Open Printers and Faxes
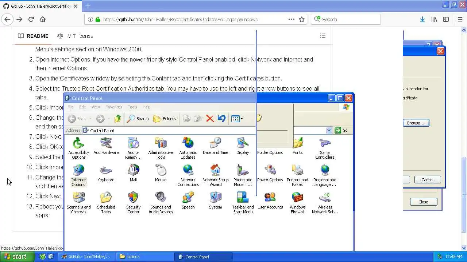The image size is (467, 262). [297, 175]
